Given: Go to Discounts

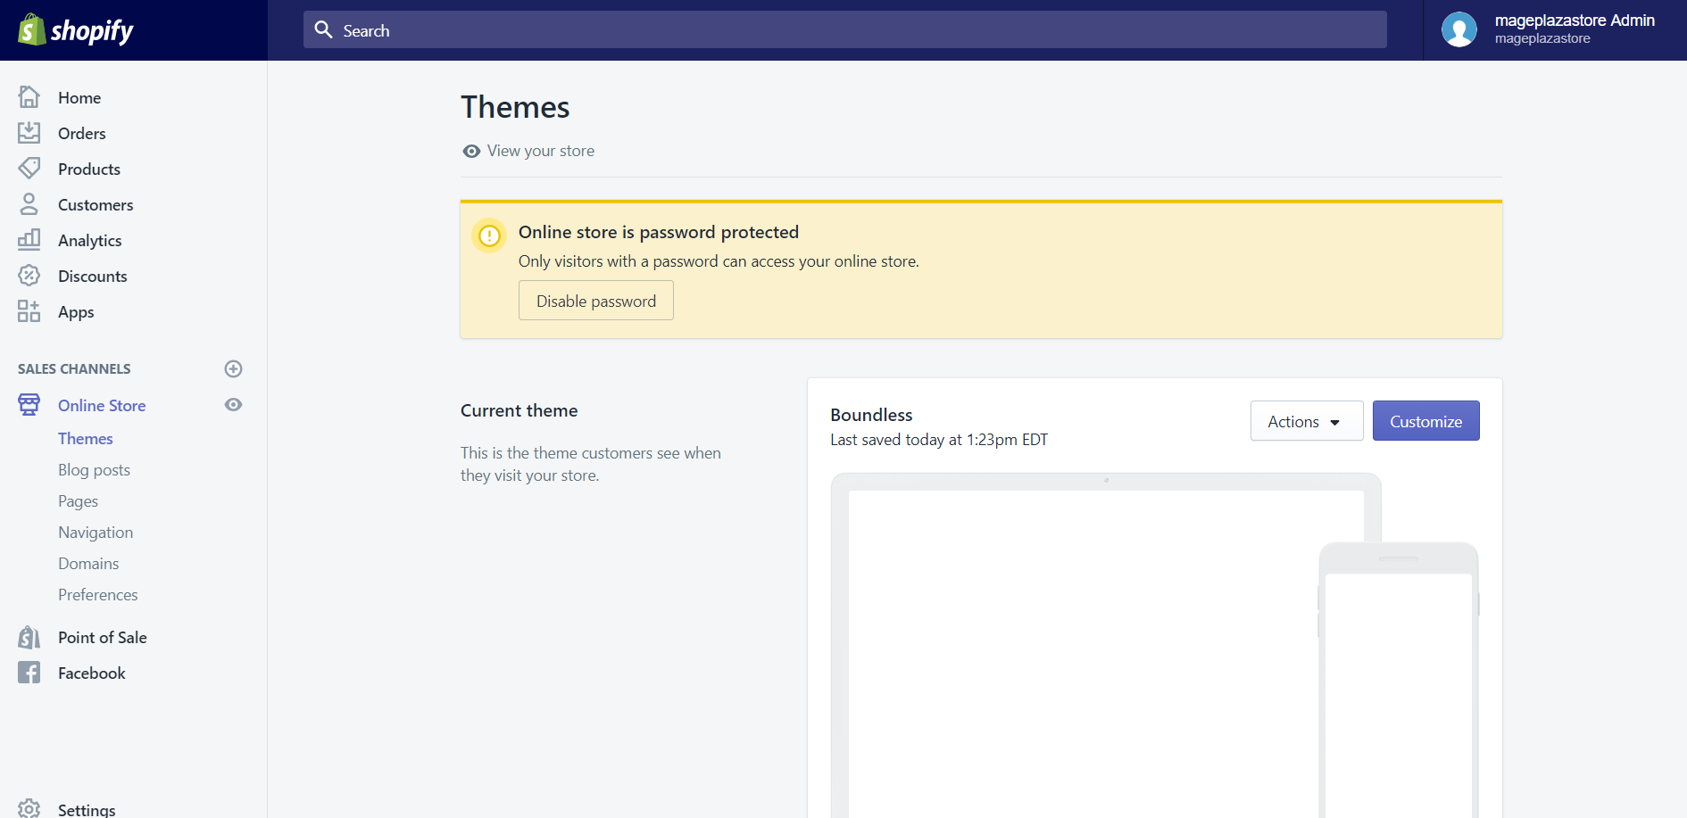Looking at the screenshot, I should (93, 276).
